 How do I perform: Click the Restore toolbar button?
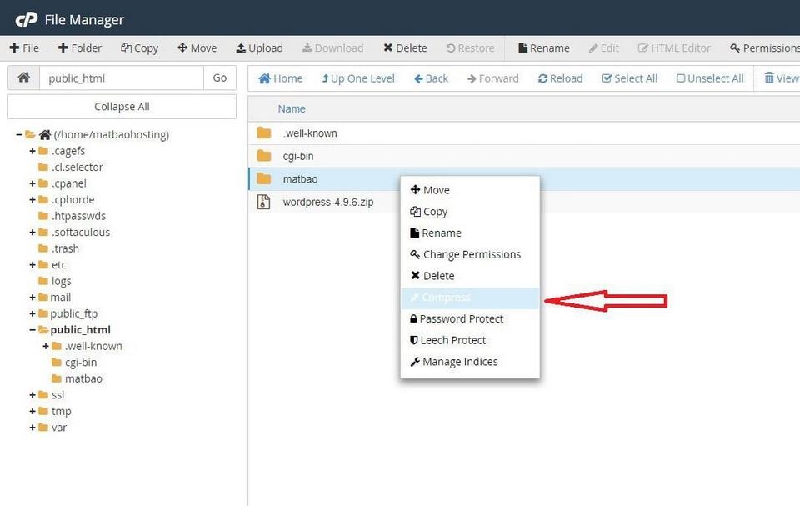pos(470,48)
